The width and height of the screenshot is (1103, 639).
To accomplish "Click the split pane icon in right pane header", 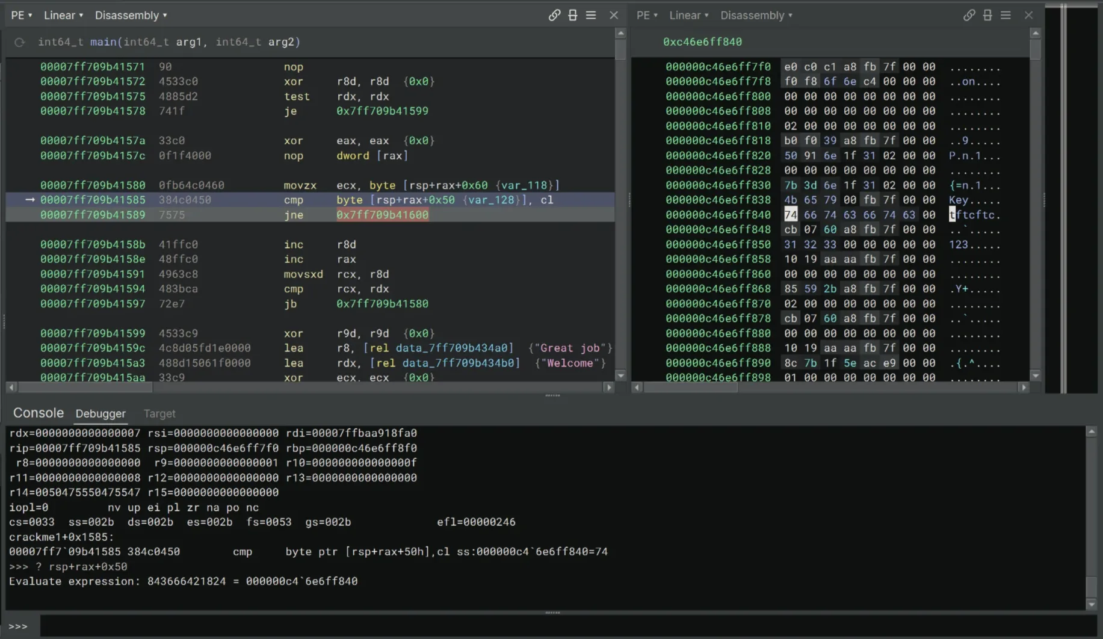I will pos(987,15).
